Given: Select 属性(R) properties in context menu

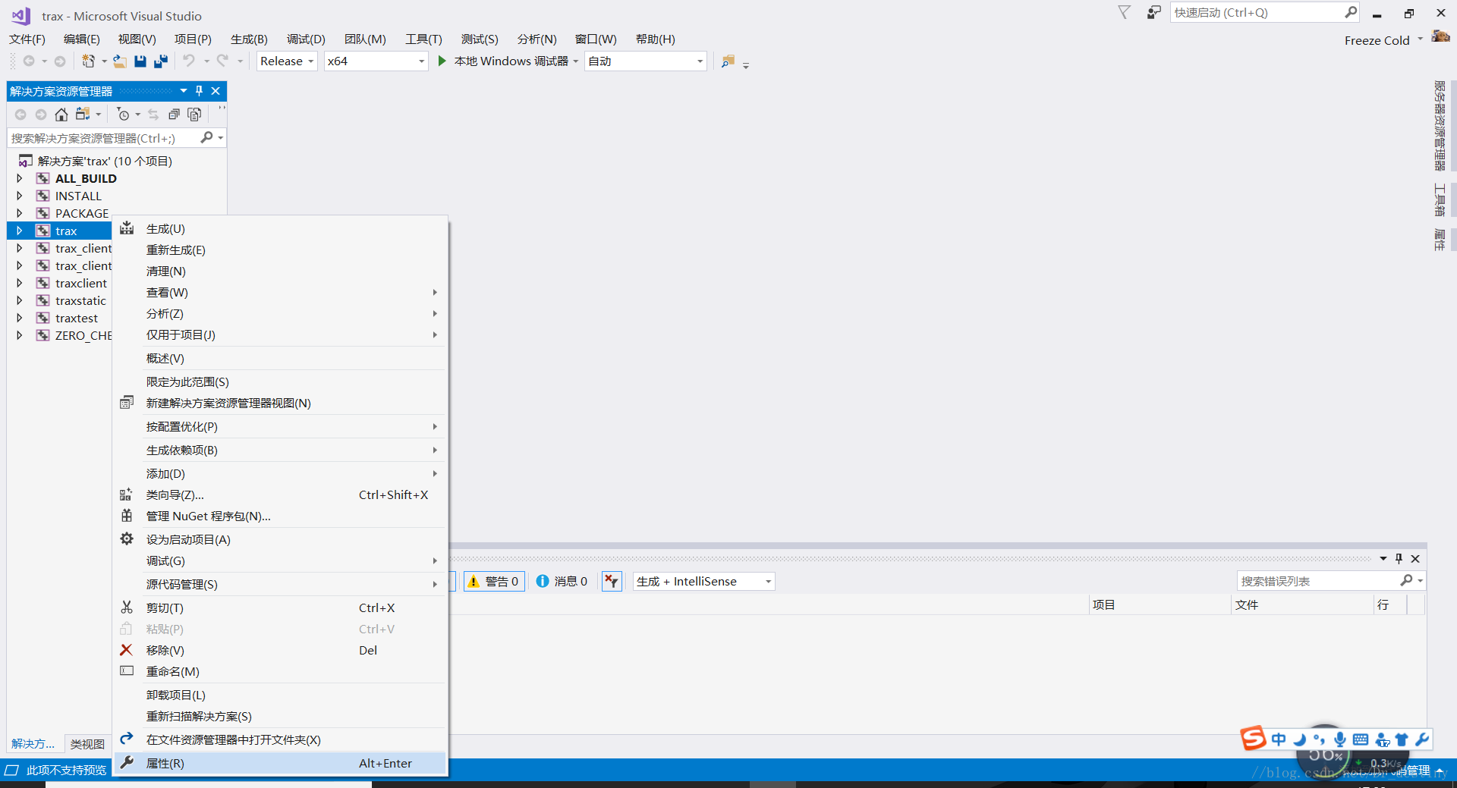Looking at the screenshot, I should point(280,763).
